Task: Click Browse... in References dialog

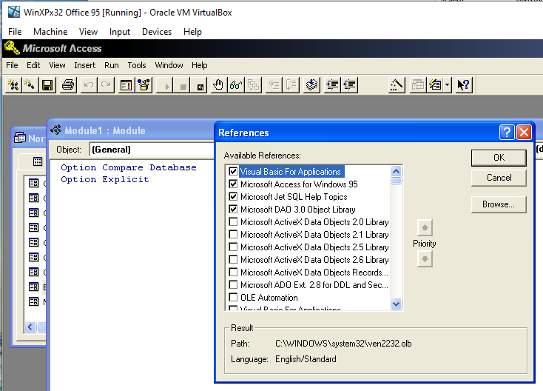Action: click(x=499, y=204)
